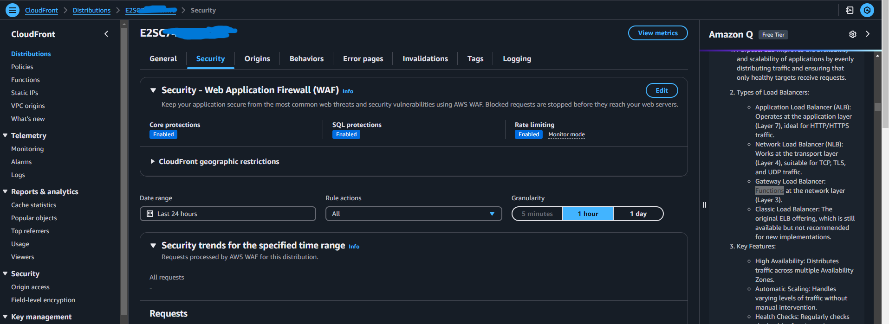The image size is (889, 324).
Task: Select 5 minutes granularity
Action: [x=537, y=214]
